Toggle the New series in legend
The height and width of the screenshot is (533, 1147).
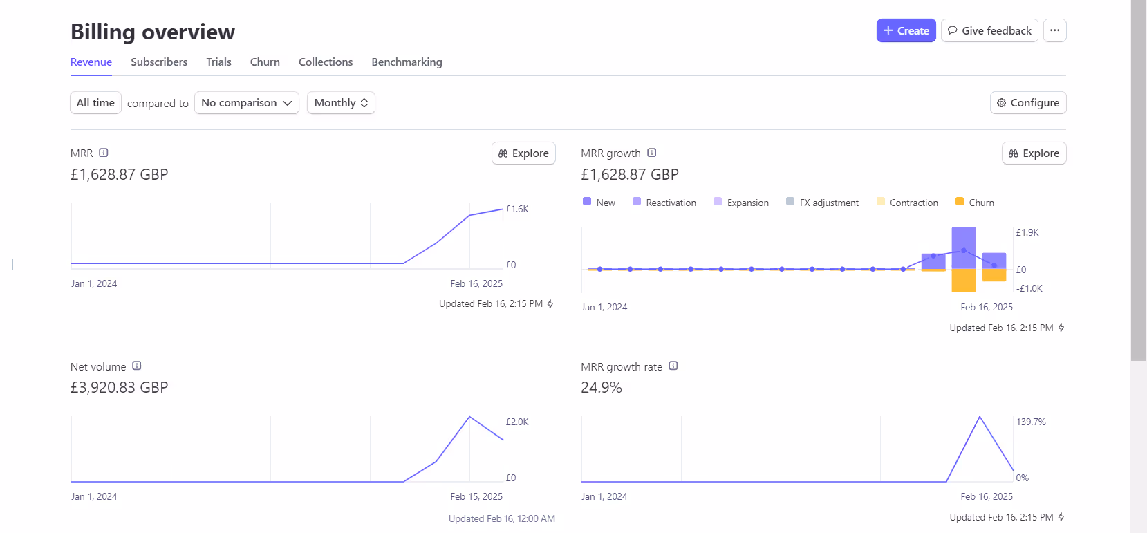(x=599, y=203)
